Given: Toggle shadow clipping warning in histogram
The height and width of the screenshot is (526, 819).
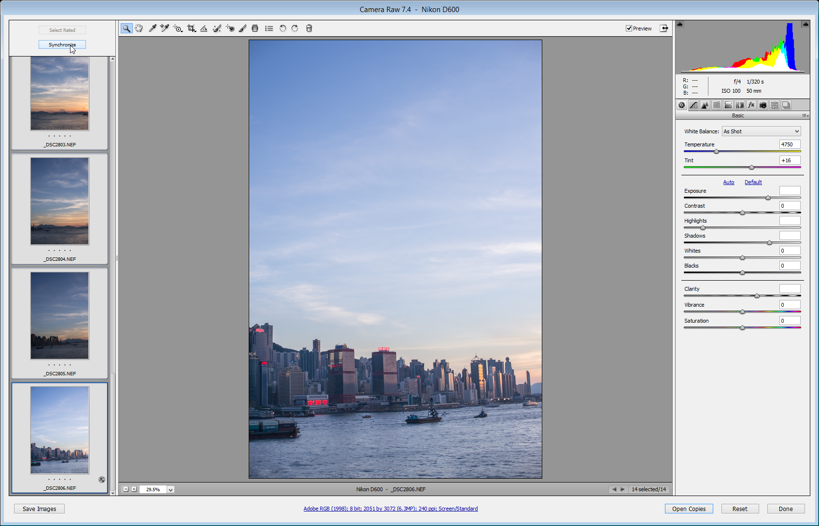Looking at the screenshot, I should click(x=679, y=24).
